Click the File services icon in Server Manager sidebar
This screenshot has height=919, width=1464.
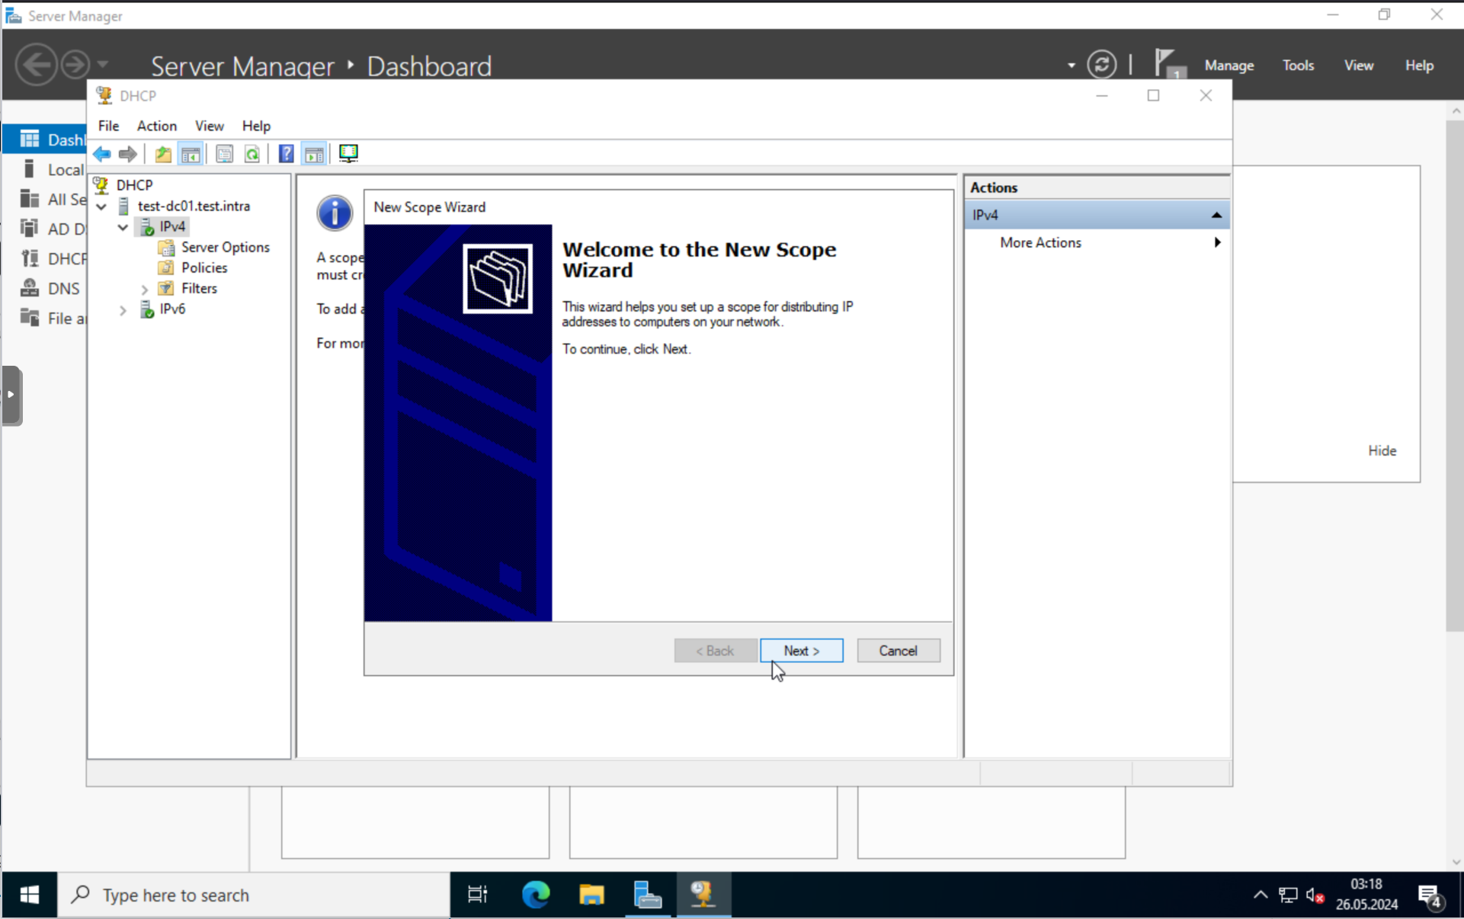(30, 318)
